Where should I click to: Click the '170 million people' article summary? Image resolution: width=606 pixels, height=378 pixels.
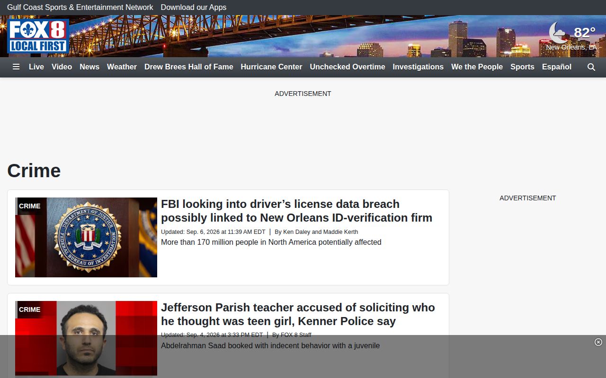[x=271, y=242]
